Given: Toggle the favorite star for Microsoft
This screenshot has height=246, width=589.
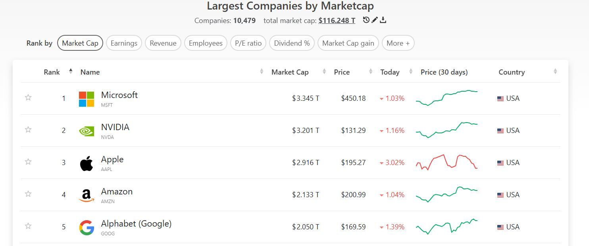Looking at the screenshot, I should [28, 98].
